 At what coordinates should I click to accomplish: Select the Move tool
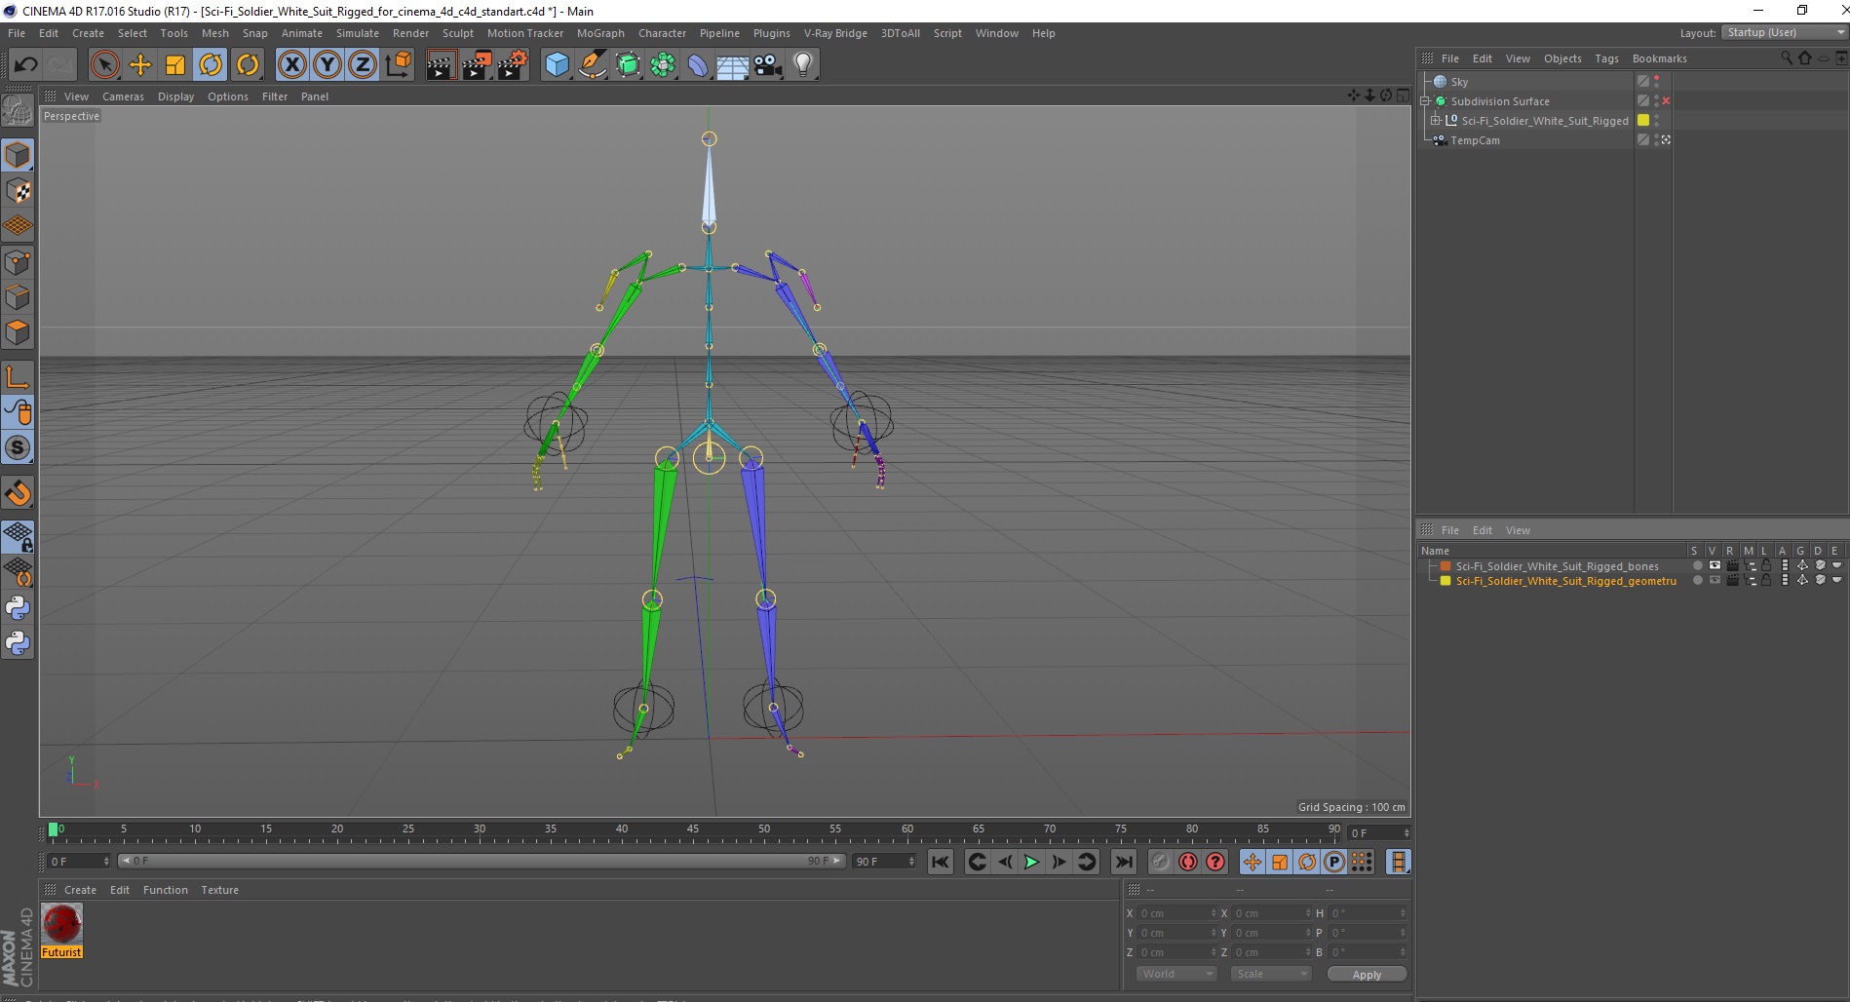click(140, 65)
